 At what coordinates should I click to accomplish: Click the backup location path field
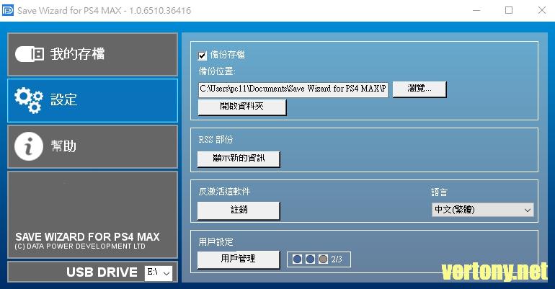(x=293, y=89)
